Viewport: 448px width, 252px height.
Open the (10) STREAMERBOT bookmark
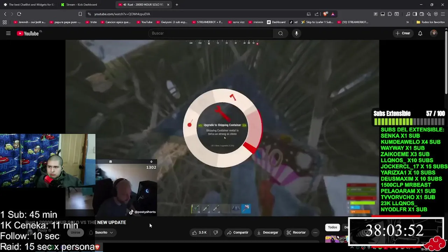353,22
